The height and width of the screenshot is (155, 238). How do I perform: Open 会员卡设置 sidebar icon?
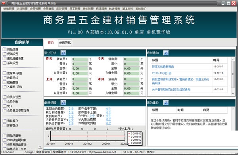[5, 97]
